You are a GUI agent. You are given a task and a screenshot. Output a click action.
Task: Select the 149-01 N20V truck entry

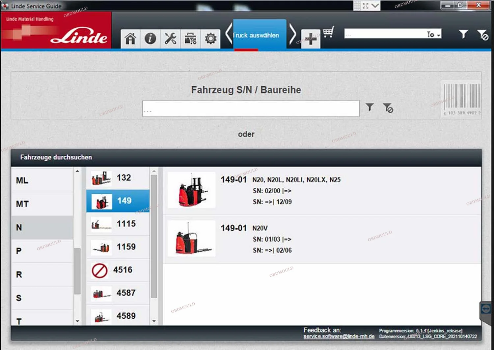tap(322, 239)
